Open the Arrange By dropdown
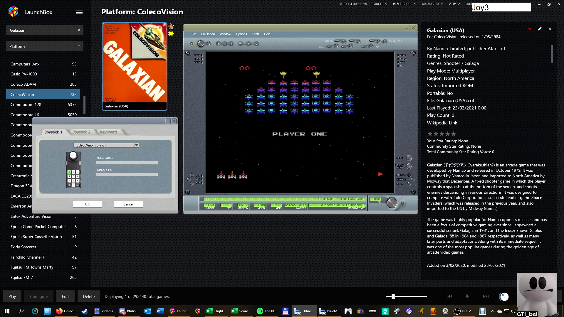The image size is (564, 317). coord(432,4)
